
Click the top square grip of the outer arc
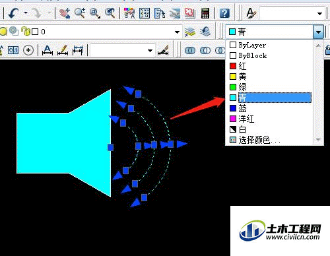(x=138, y=94)
